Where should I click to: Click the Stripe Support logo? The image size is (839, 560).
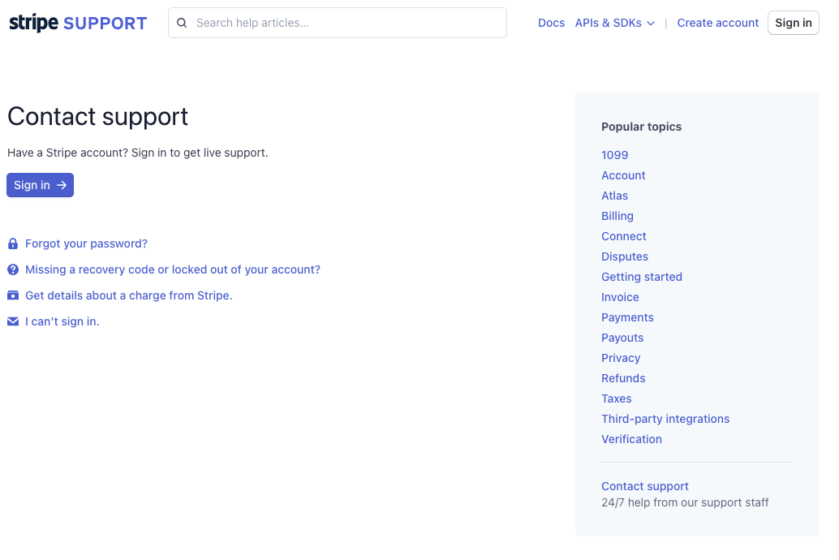78,23
